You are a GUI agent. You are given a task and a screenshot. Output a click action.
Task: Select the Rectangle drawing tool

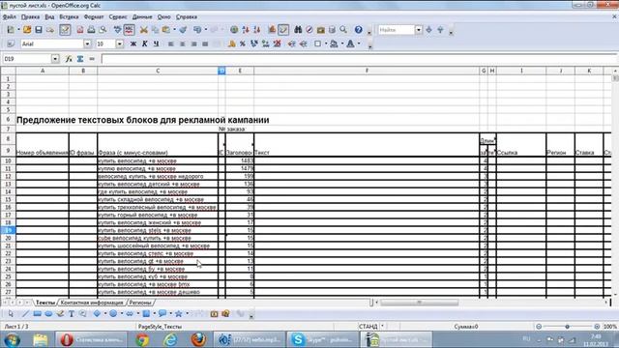[37, 314]
